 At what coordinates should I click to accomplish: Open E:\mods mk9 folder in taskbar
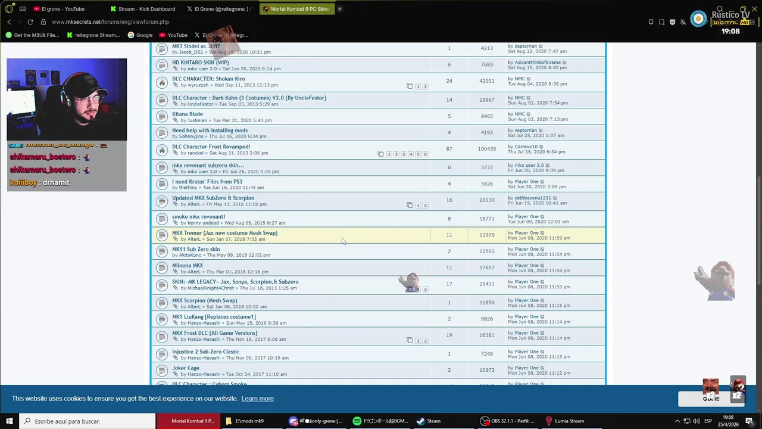(x=251, y=421)
